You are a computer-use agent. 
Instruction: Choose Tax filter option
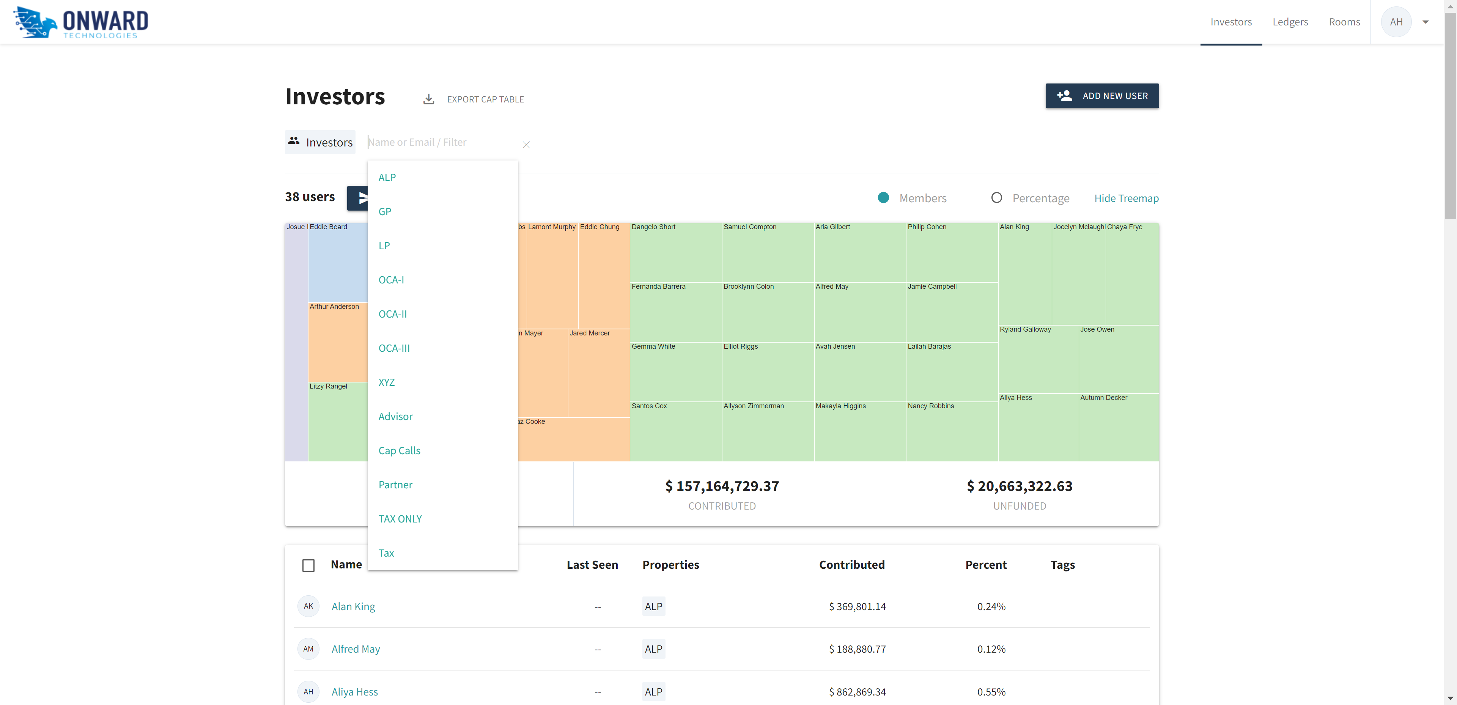pos(443,553)
